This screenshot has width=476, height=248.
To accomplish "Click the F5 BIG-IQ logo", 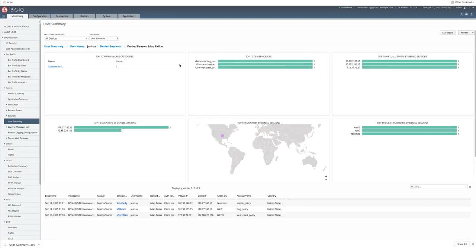I will click(x=13, y=10).
